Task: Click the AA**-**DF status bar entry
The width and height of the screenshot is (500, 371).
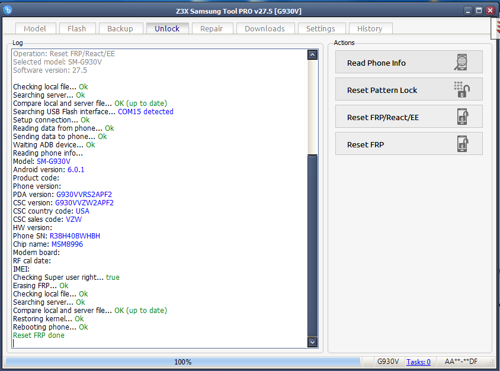Action: tap(461, 362)
